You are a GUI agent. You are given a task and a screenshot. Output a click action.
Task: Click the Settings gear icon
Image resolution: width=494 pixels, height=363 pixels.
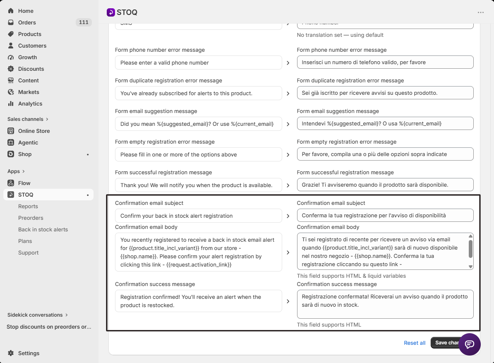click(11, 353)
